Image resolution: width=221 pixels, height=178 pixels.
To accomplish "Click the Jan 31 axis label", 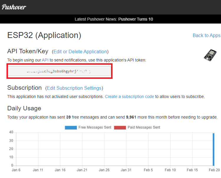I will [126, 170].
